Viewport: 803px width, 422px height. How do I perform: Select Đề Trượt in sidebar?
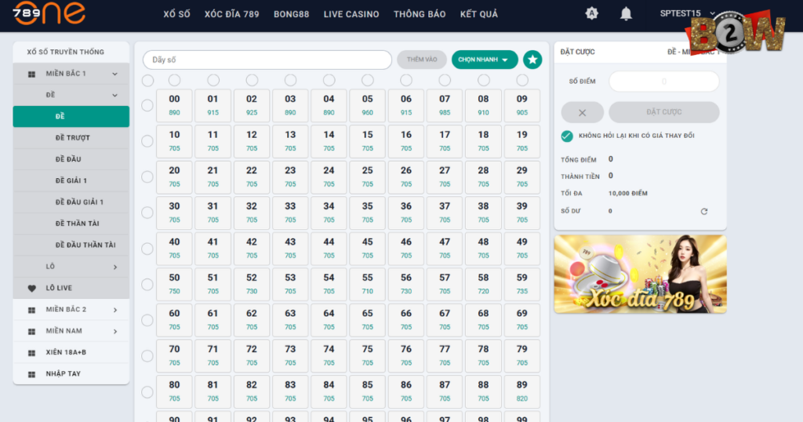pyautogui.click(x=71, y=138)
